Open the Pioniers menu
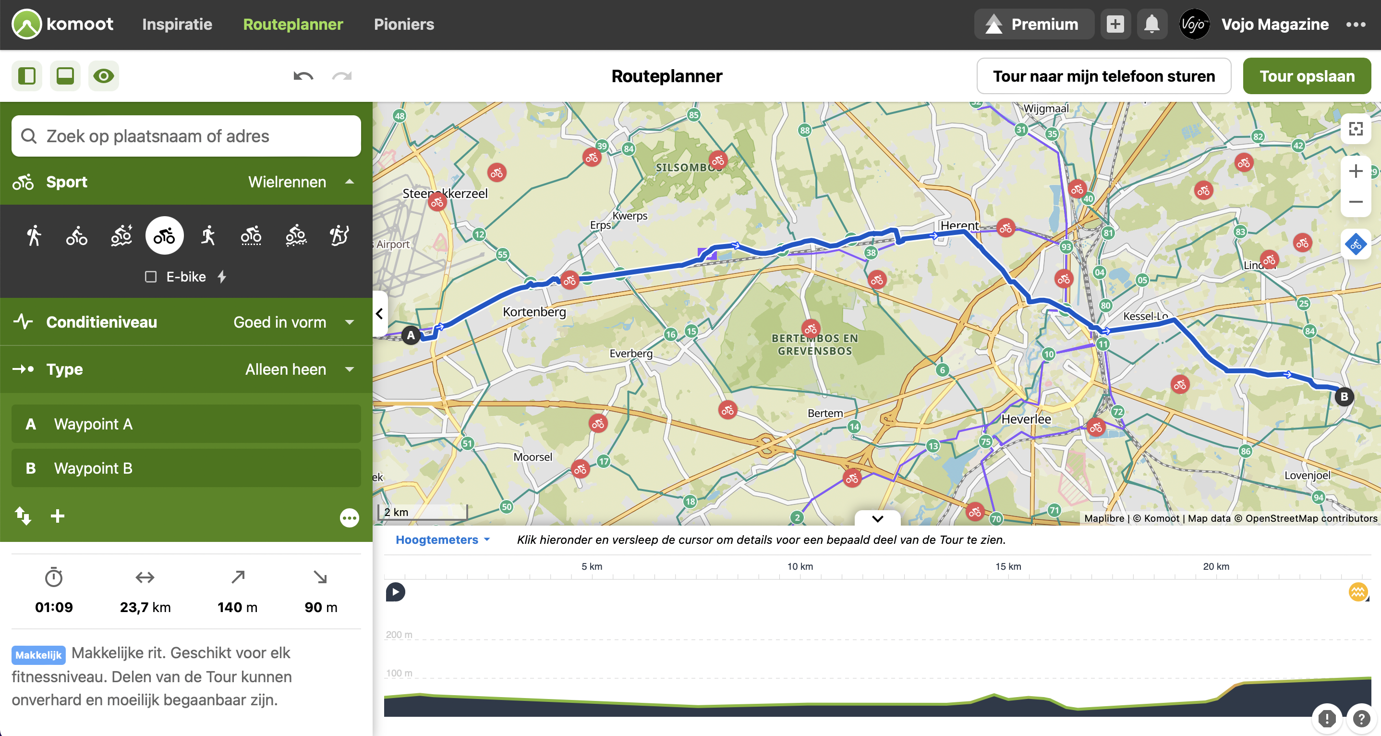 [404, 24]
